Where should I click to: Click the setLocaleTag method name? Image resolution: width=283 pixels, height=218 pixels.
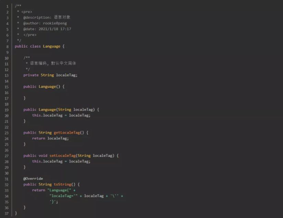(x=62, y=155)
